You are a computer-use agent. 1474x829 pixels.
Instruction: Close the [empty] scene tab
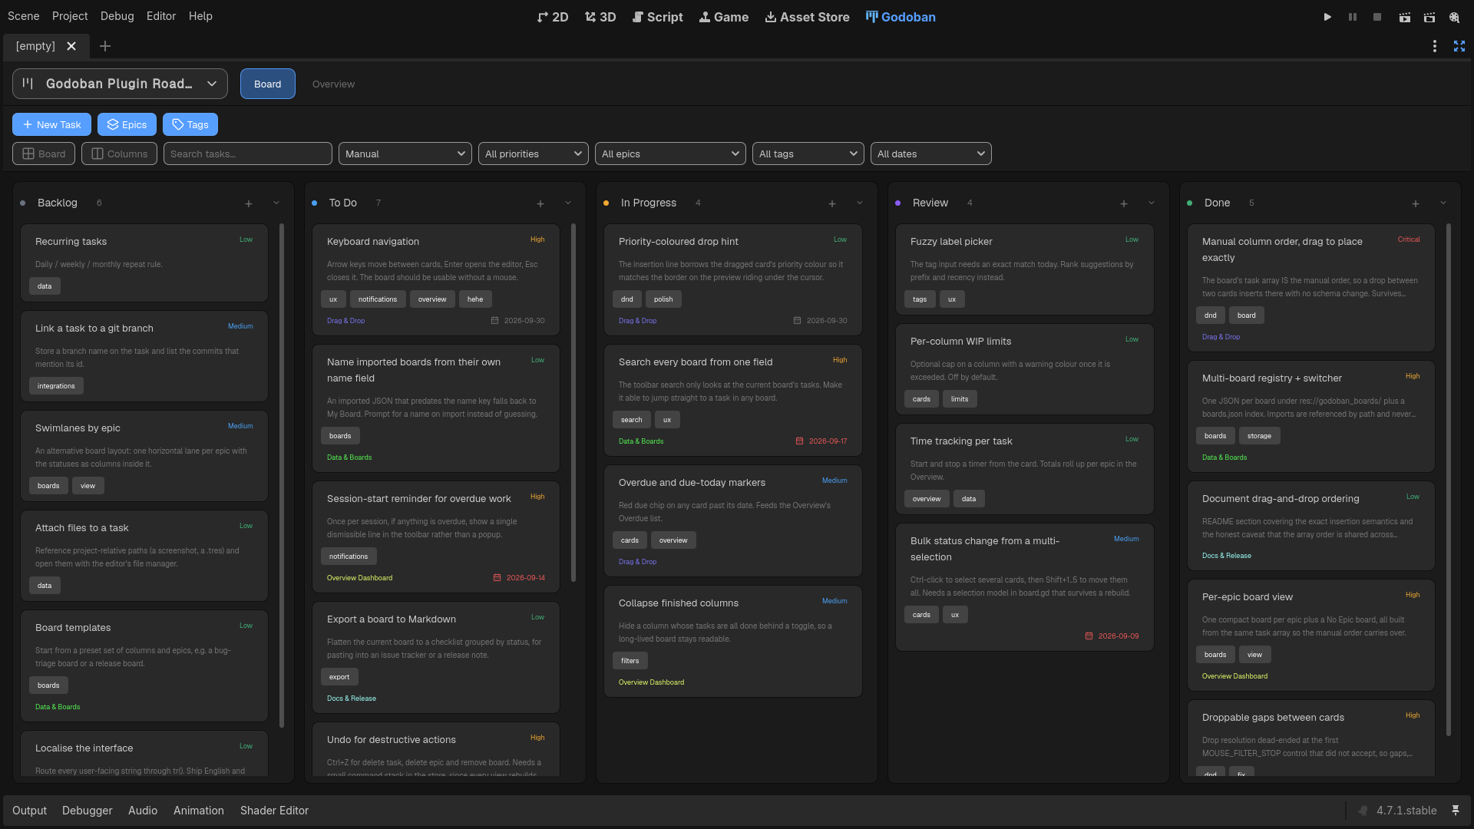tap(71, 46)
